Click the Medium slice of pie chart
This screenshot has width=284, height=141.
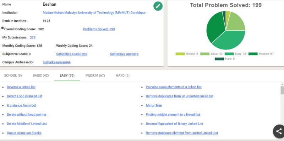pos(215,27)
